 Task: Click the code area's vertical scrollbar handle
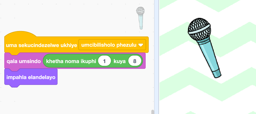[153, 112]
